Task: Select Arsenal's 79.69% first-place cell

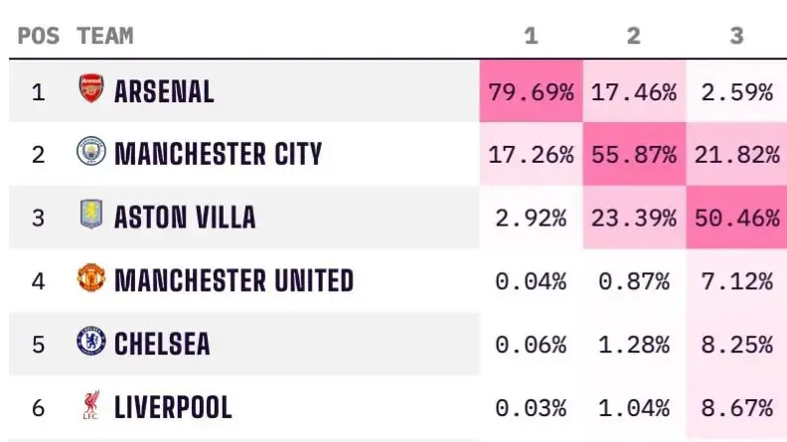Action: click(x=531, y=92)
